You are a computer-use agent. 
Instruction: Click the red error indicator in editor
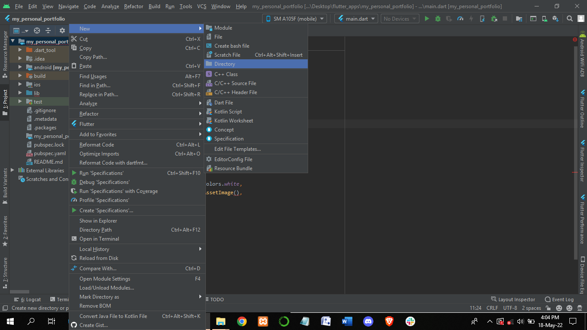tap(575, 40)
